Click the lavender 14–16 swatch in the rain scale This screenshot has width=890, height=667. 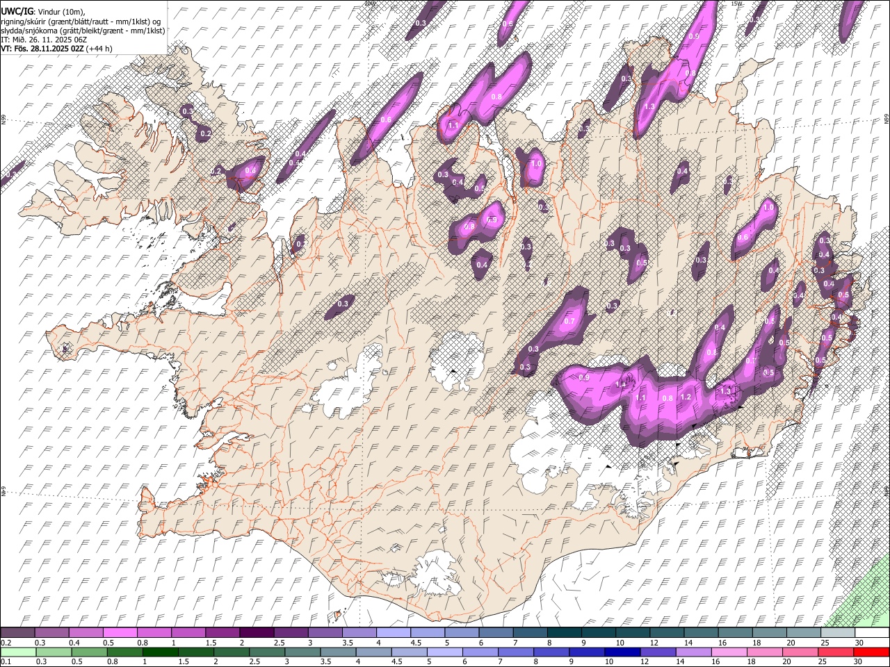click(x=694, y=652)
